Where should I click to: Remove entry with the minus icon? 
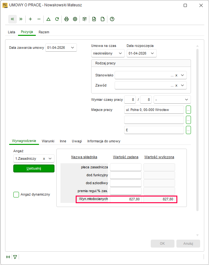39,19
